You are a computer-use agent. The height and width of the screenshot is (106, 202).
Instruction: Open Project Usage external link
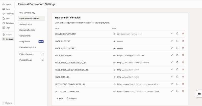coord(31,60)
